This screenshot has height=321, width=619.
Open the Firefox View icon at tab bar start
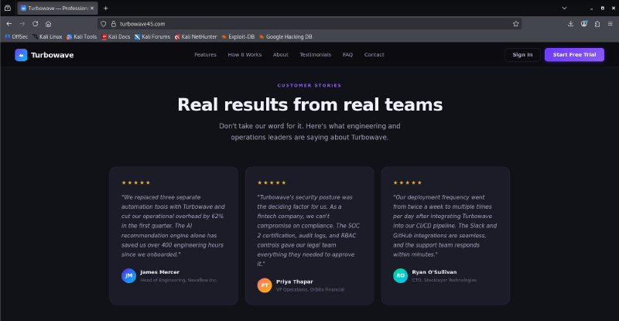click(8, 8)
